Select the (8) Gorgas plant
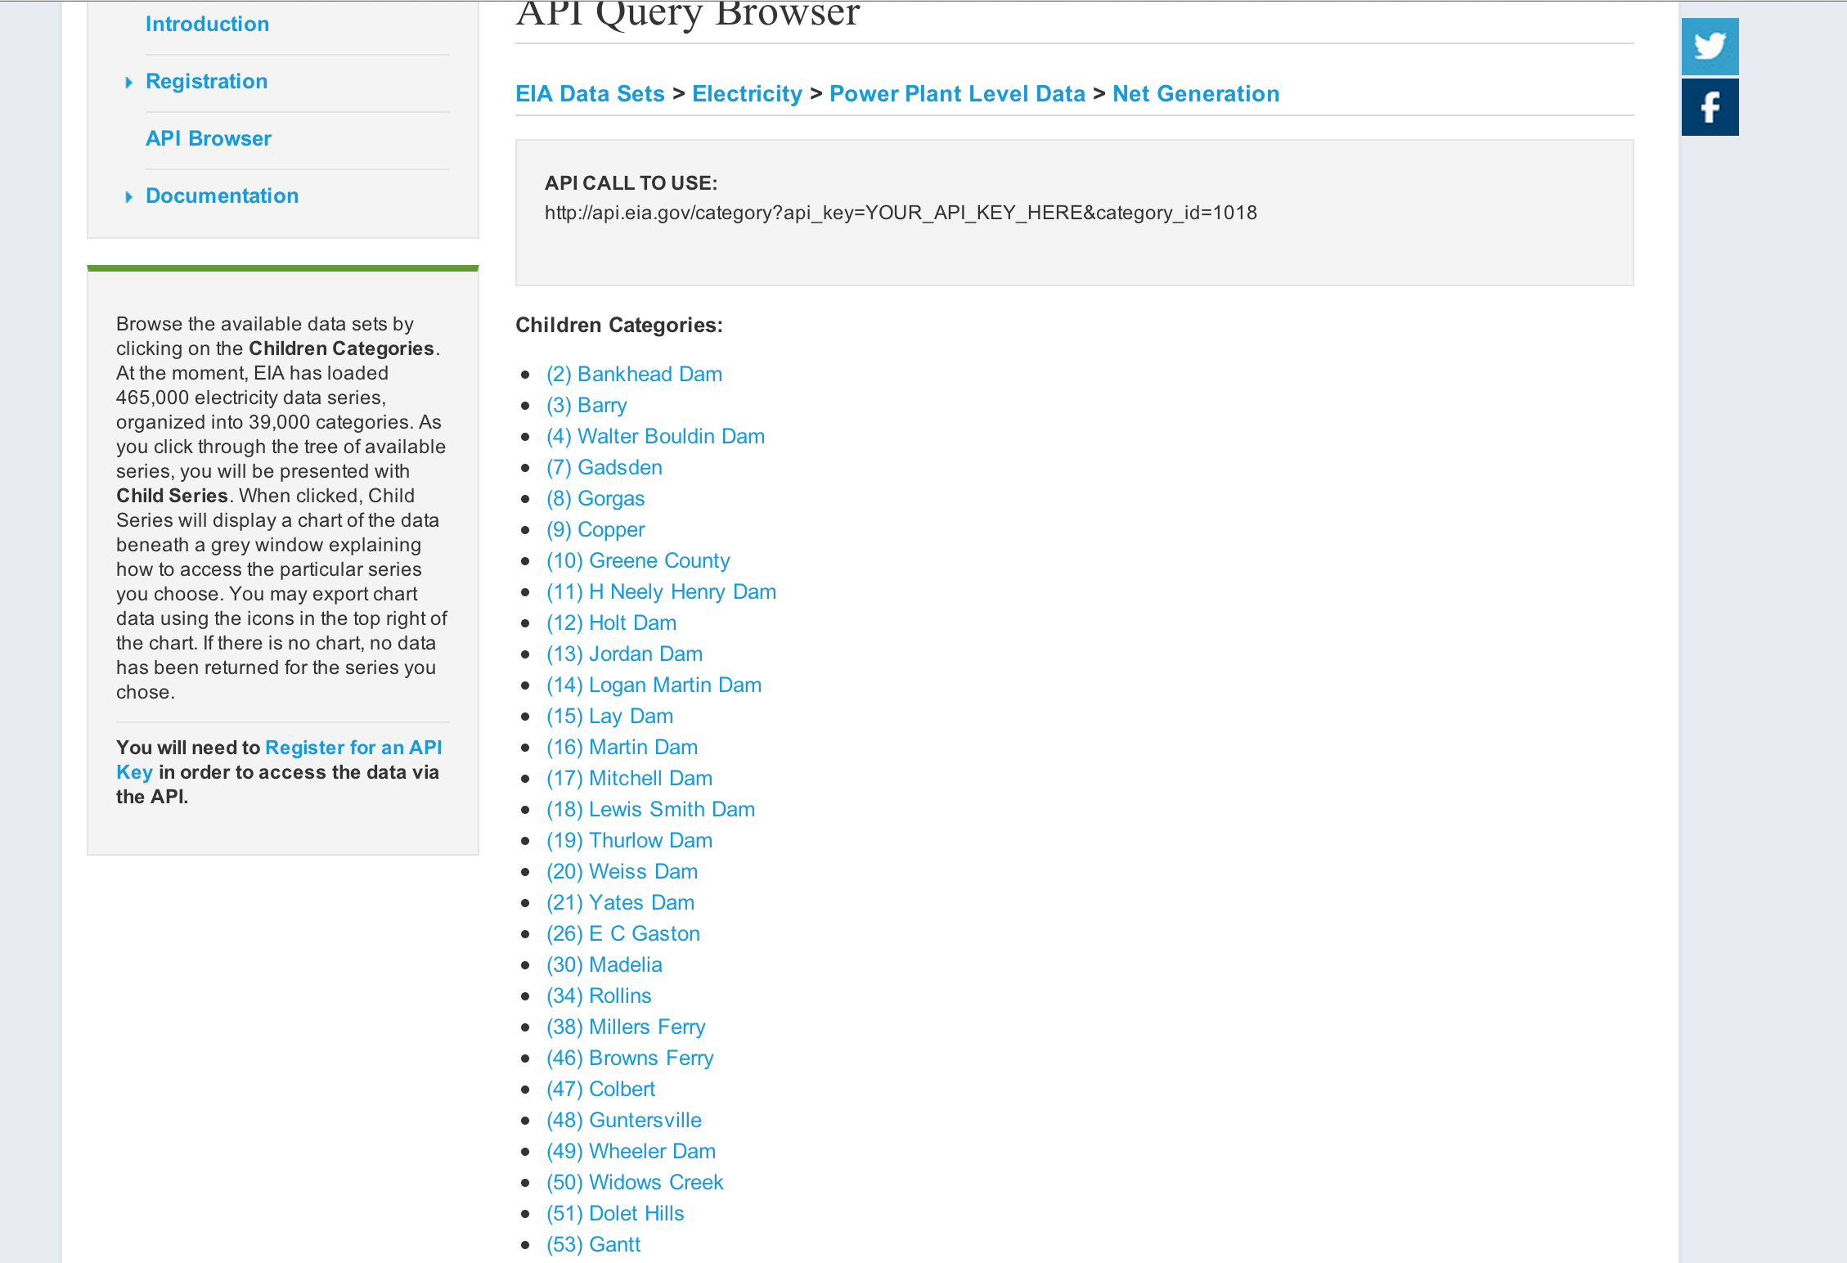The height and width of the screenshot is (1263, 1847). [x=595, y=498]
